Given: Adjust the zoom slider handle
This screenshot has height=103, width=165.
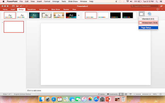Looking at the screenshot, I should (x=142, y=94).
